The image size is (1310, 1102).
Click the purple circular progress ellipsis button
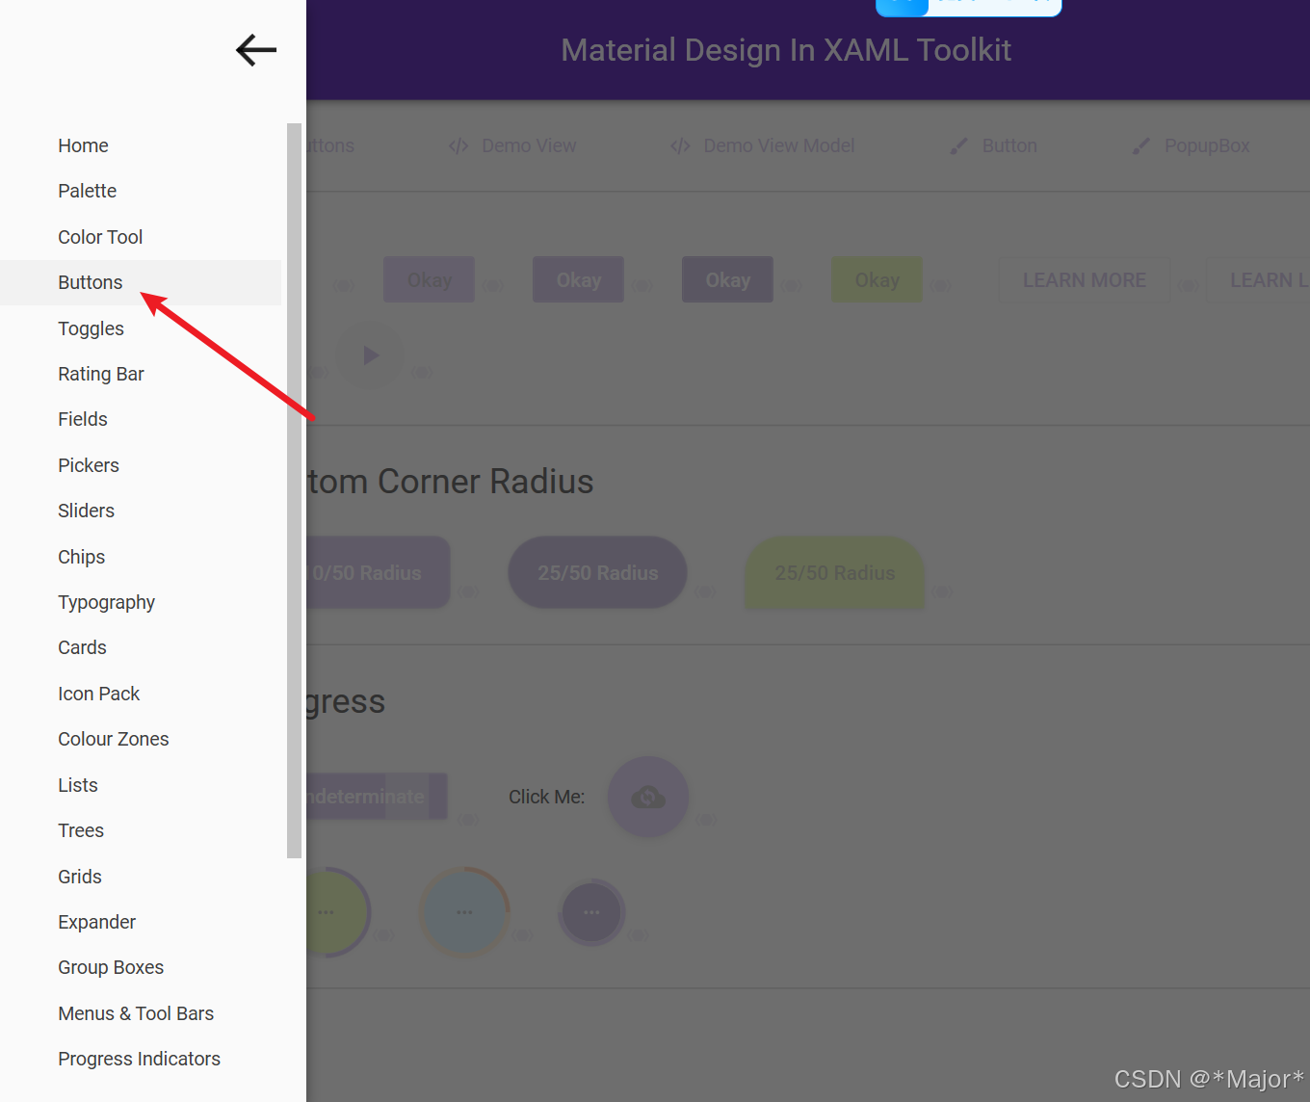coord(591,911)
